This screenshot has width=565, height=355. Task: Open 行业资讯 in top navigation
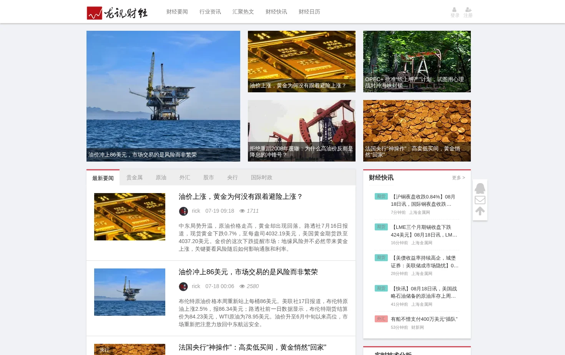[x=210, y=12]
